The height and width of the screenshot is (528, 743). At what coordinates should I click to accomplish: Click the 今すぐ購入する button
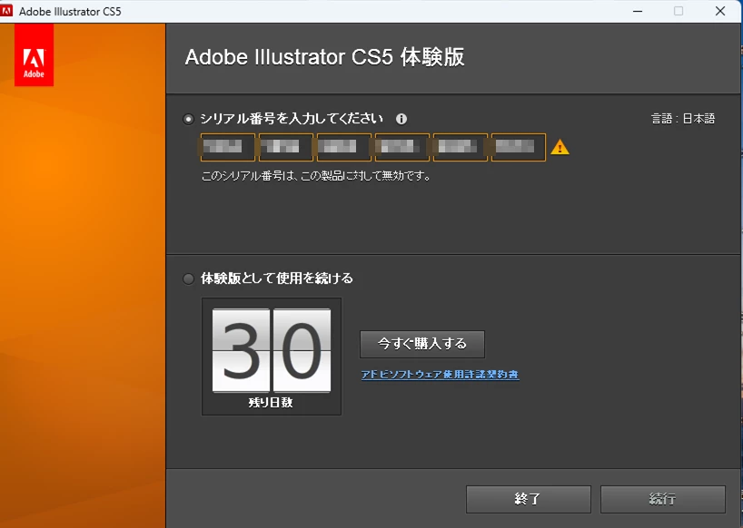[x=422, y=344]
